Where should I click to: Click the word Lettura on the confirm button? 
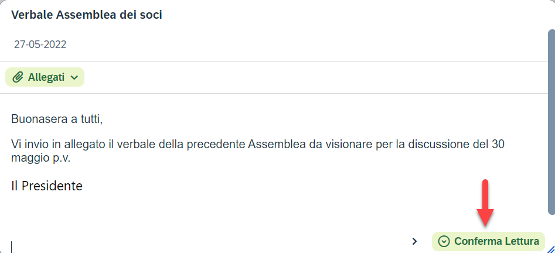coord(518,241)
